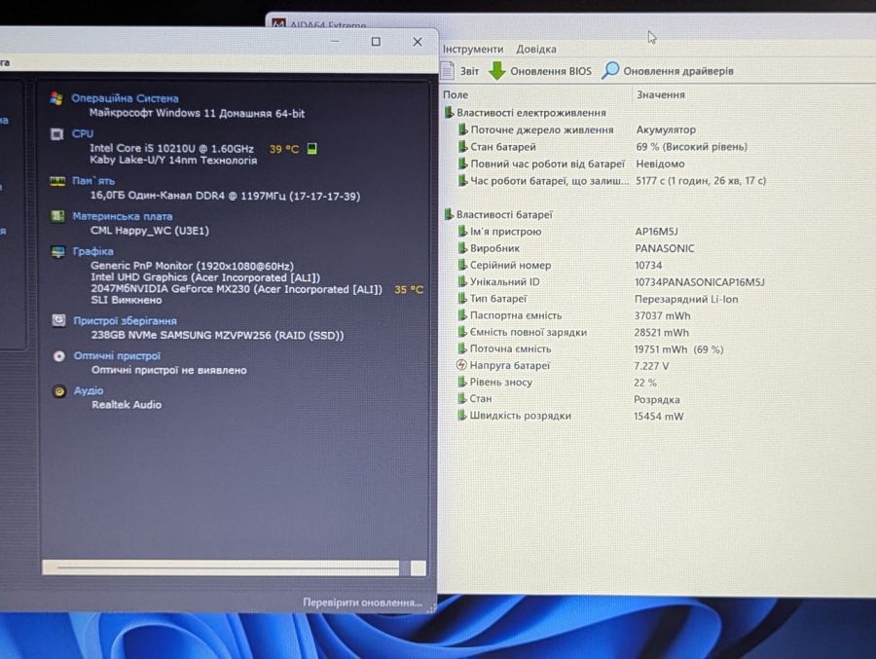
Task: Click the graphics monitor icon
Action: (58, 252)
